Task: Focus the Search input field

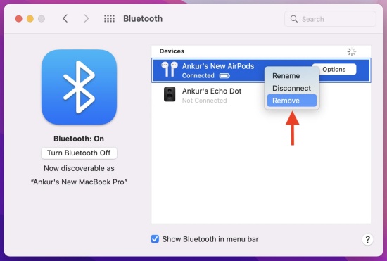Action: (330, 19)
